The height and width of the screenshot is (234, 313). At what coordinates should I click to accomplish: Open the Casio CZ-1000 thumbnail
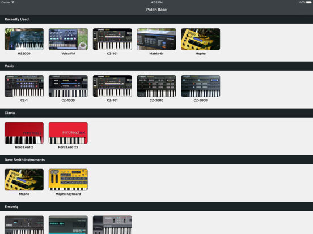68,86
